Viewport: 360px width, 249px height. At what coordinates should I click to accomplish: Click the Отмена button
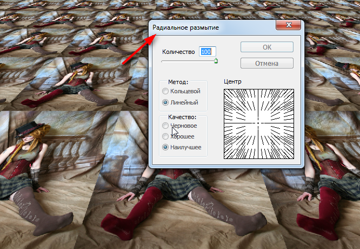pyautogui.click(x=267, y=63)
